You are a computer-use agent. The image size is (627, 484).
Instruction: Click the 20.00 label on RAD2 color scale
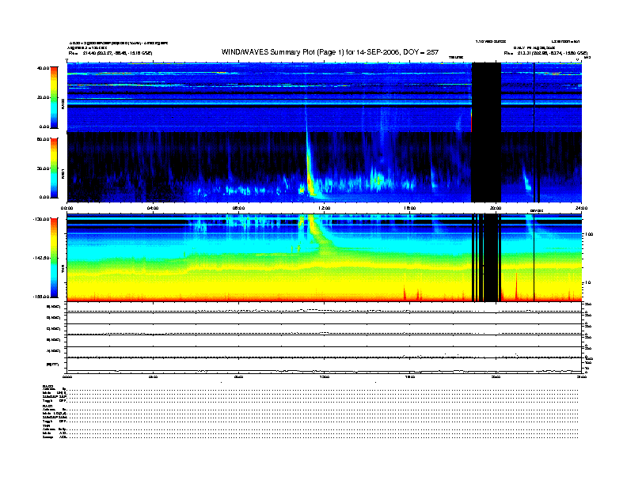click(44, 97)
